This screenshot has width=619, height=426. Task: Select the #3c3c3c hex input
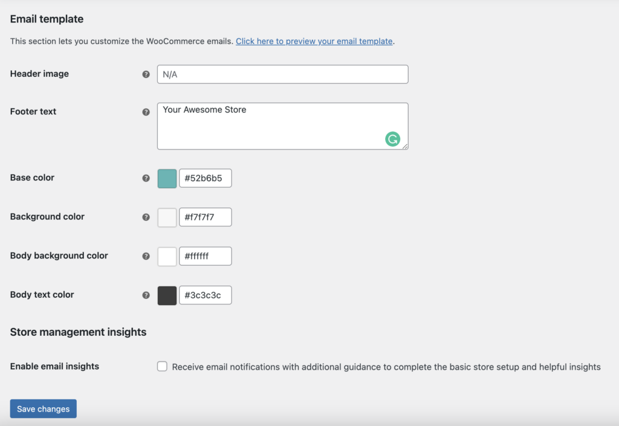205,295
